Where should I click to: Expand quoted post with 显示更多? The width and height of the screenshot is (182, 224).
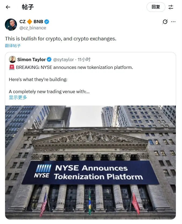point(18,97)
